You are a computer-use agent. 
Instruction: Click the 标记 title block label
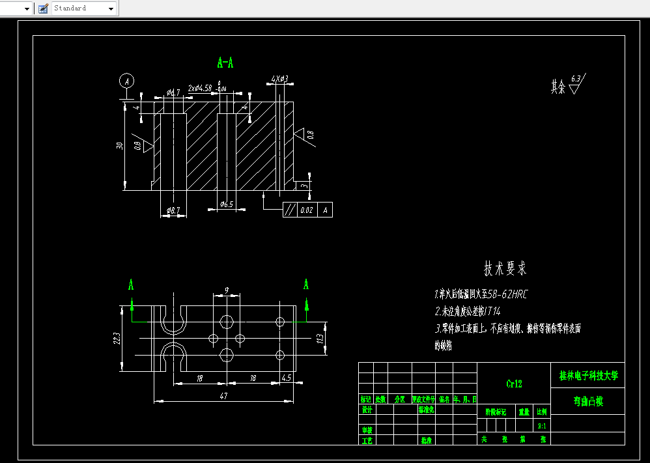(365, 399)
